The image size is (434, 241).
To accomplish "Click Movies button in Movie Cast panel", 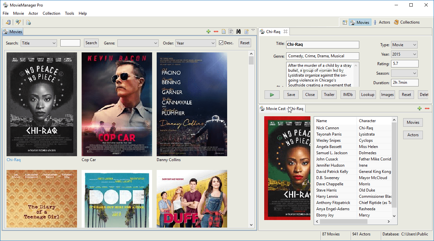I will tap(413, 122).
